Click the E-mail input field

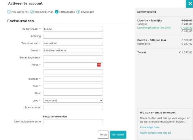[x=73, y=50]
